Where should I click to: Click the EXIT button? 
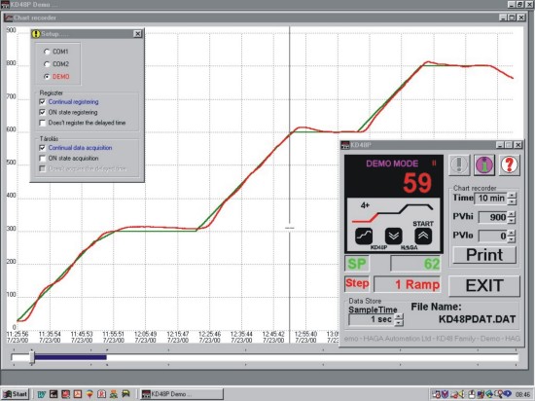point(484,285)
